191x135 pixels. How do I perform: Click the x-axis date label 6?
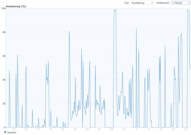tap(161, 129)
